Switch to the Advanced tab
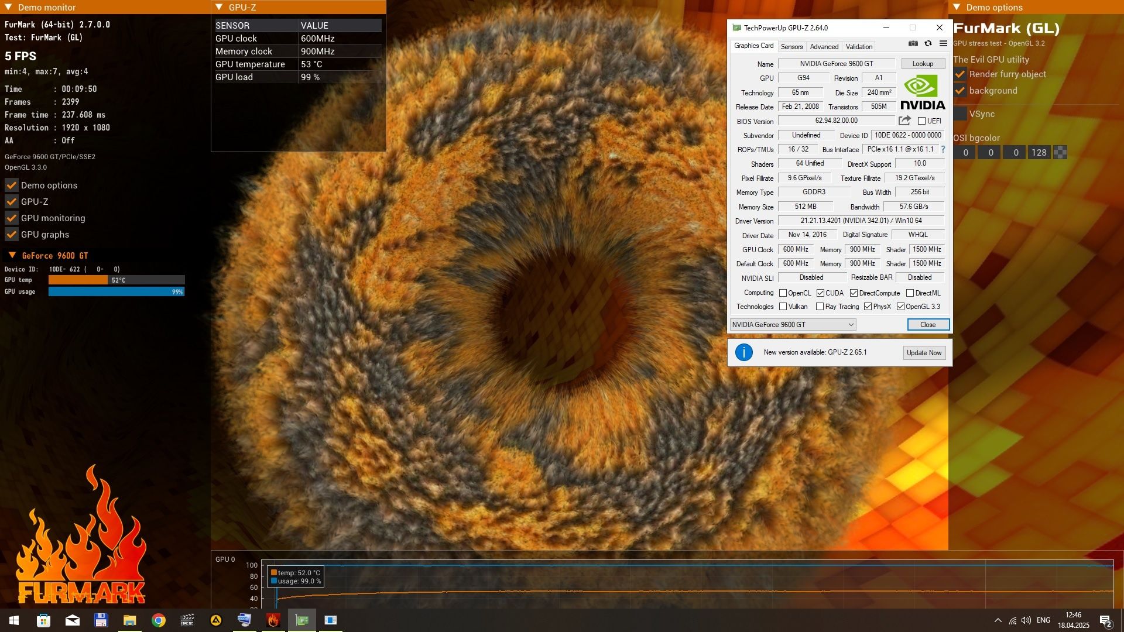This screenshot has height=632, width=1124. coord(824,47)
